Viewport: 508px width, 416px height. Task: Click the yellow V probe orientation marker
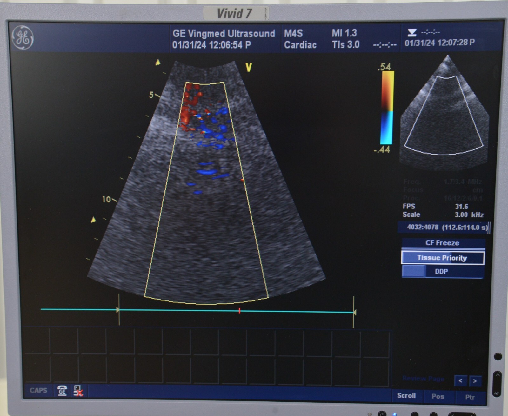[249, 67]
